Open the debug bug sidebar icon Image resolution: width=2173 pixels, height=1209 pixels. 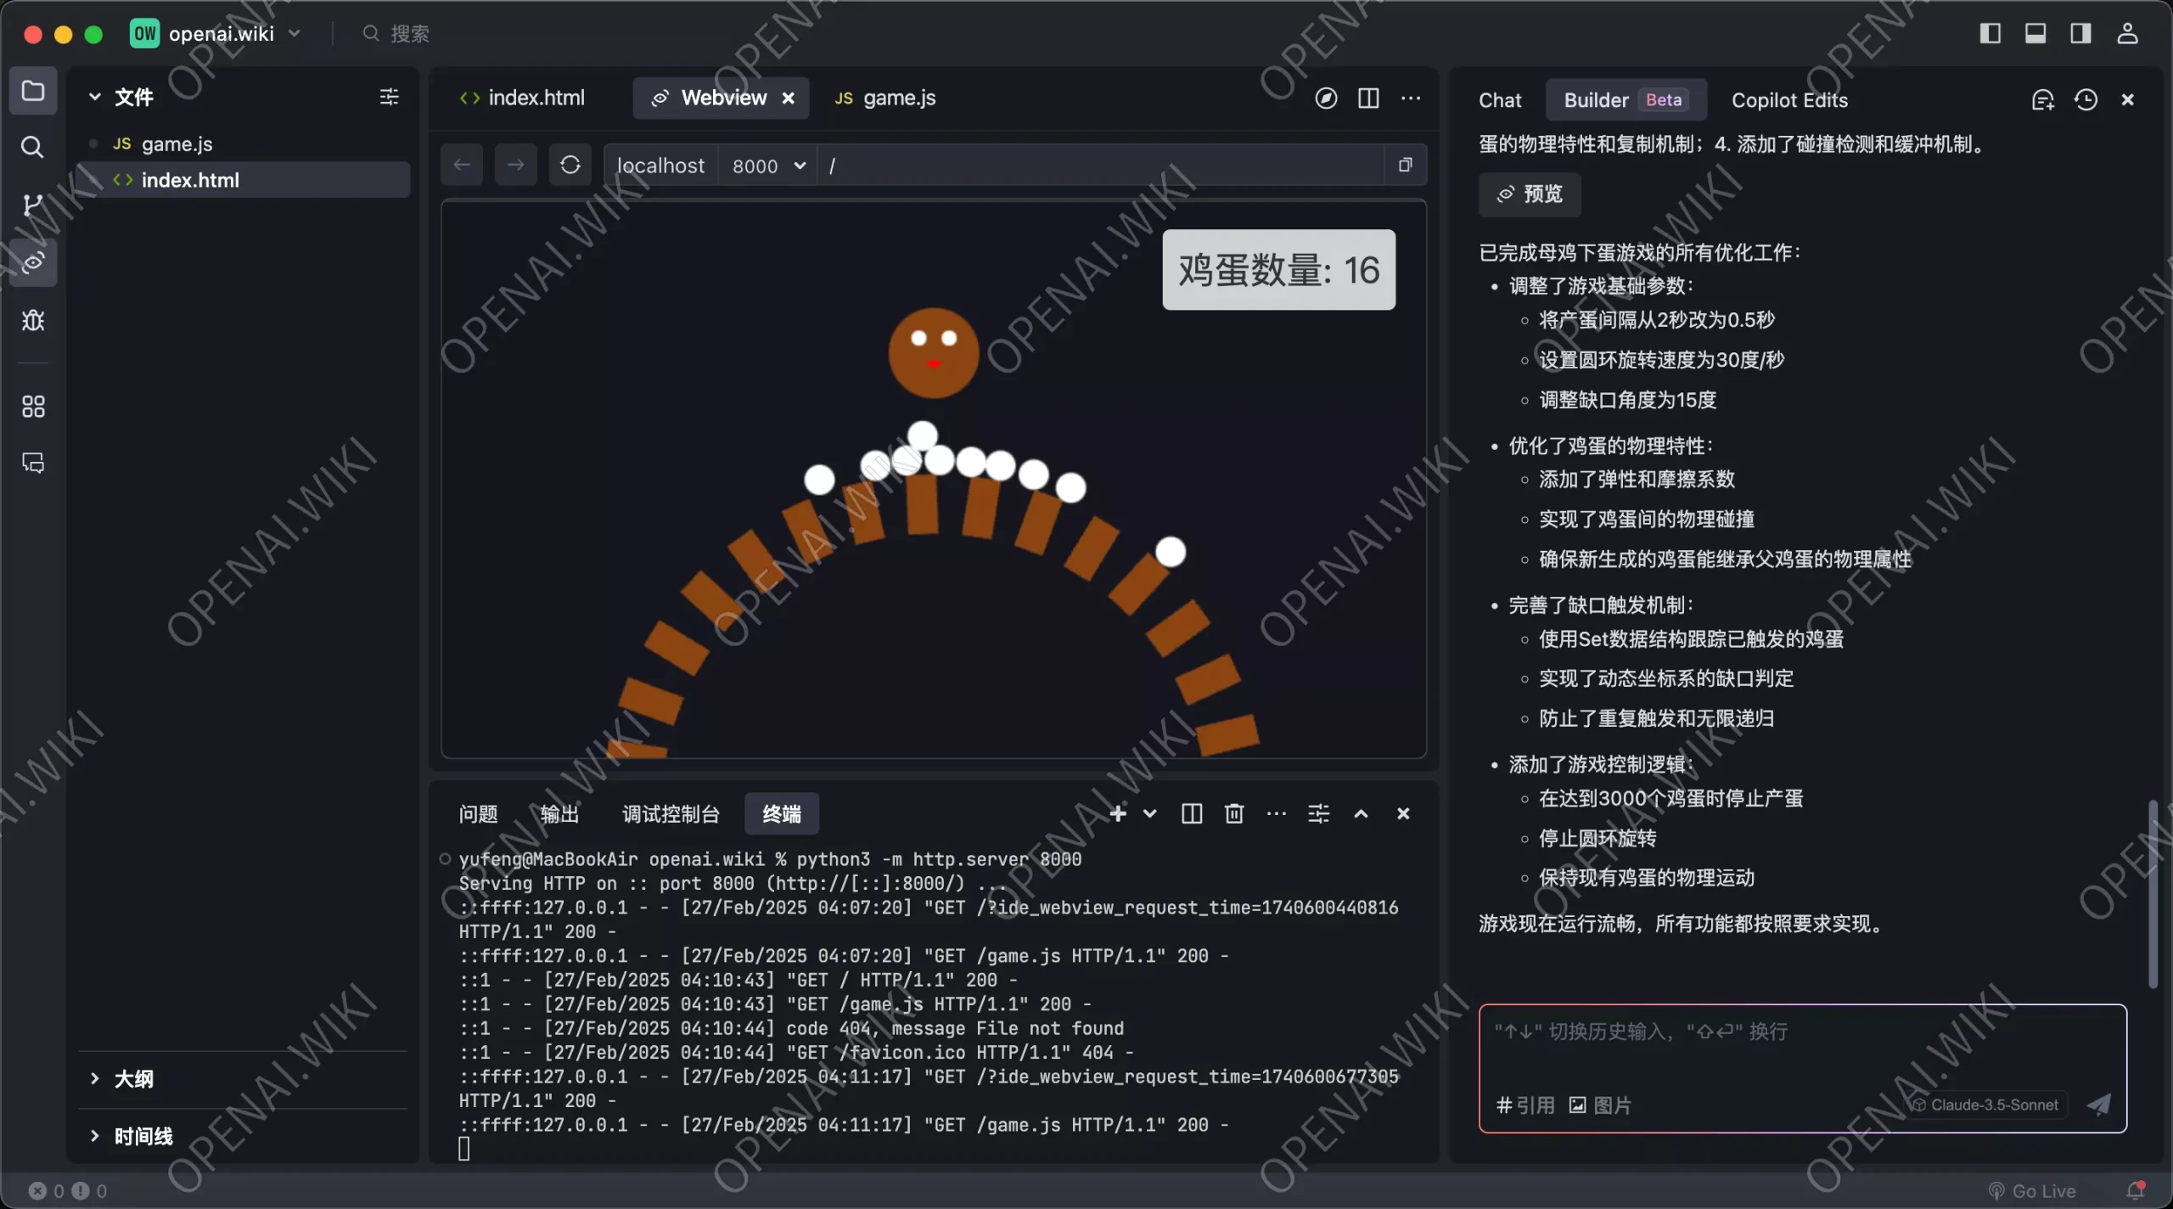(x=32, y=320)
